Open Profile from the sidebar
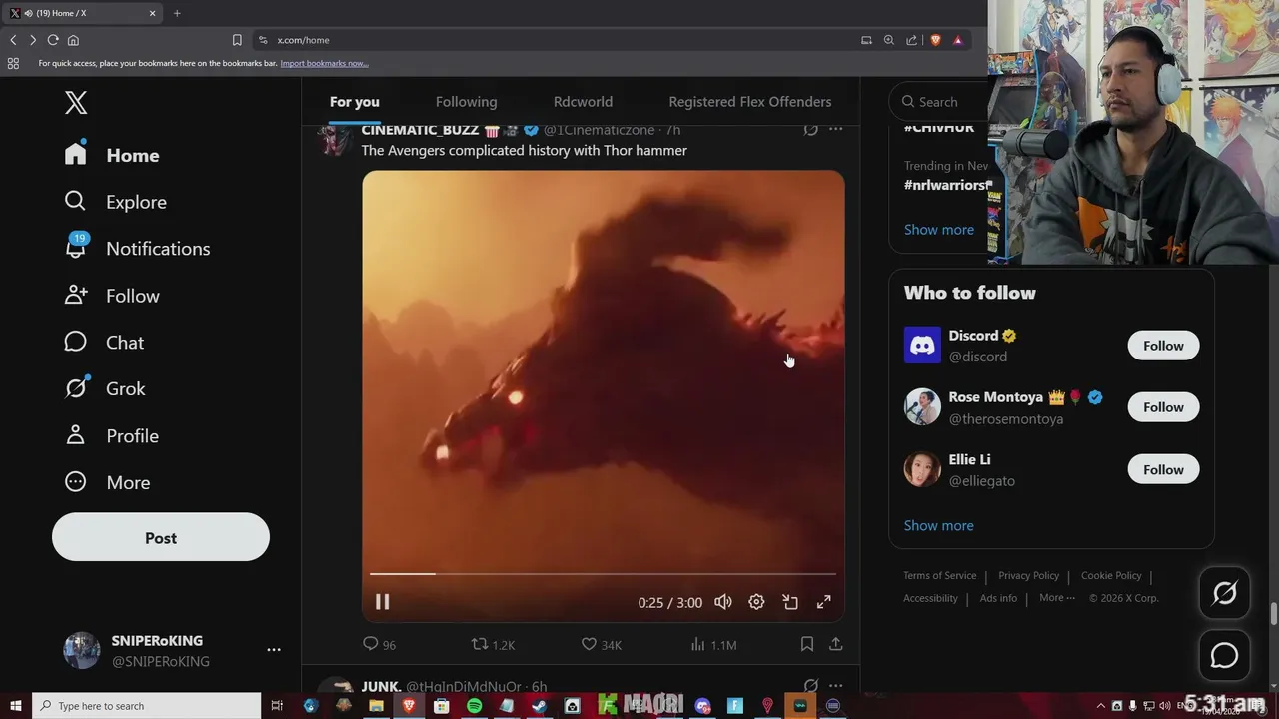 tap(112, 436)
